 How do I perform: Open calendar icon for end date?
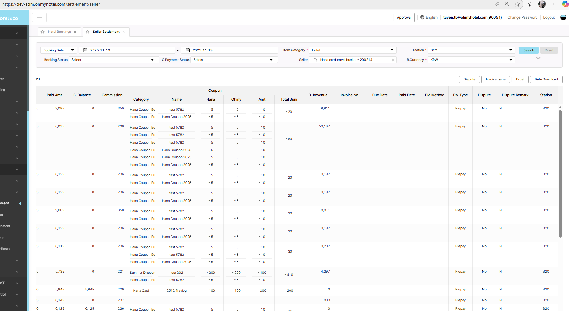coord(188,50)
